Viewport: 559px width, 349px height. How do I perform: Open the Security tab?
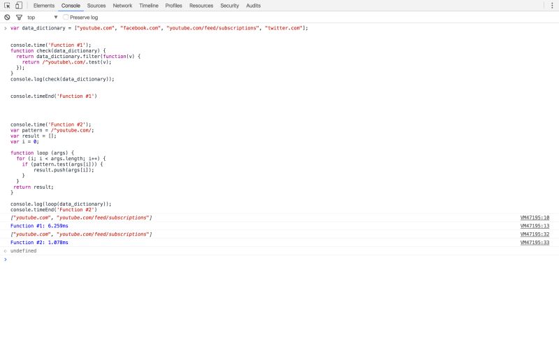[230, 6]
